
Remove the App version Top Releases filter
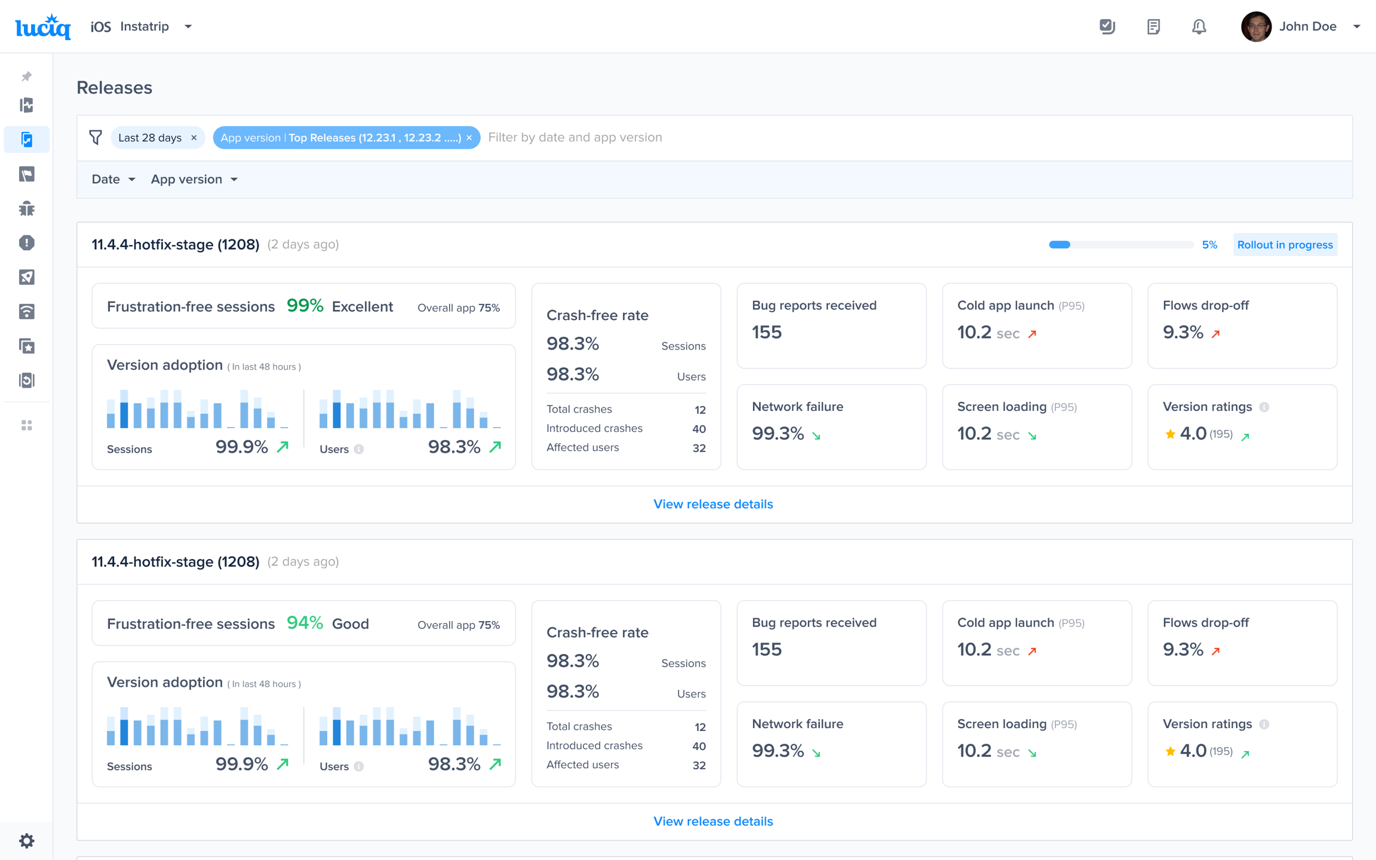pos(469,137)
